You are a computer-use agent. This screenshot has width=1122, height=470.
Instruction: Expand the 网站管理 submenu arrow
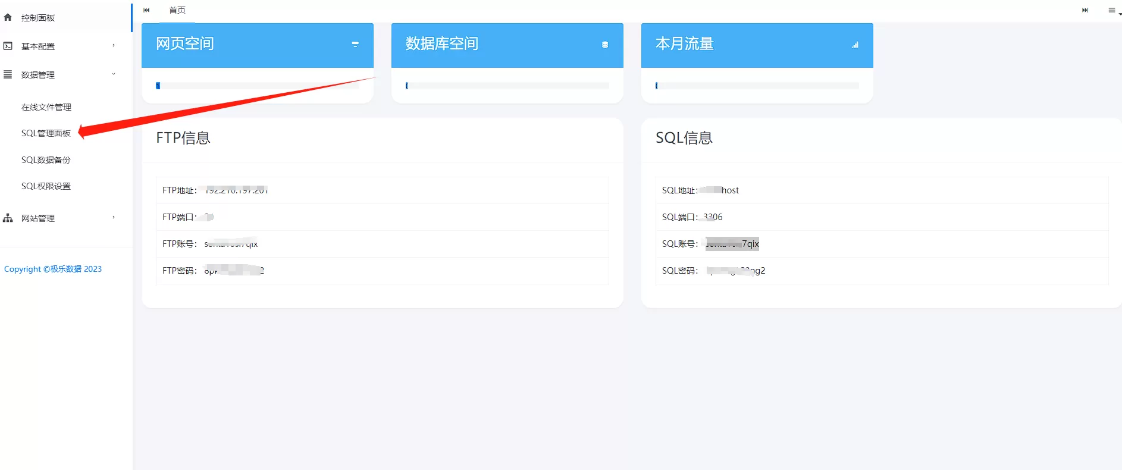point(114,217)
